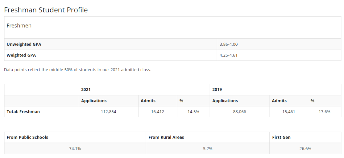Select the 15,461 admits cell
The width and height of the screenshot is (344, 158).
pyautogui.click(x=289, y=112)
